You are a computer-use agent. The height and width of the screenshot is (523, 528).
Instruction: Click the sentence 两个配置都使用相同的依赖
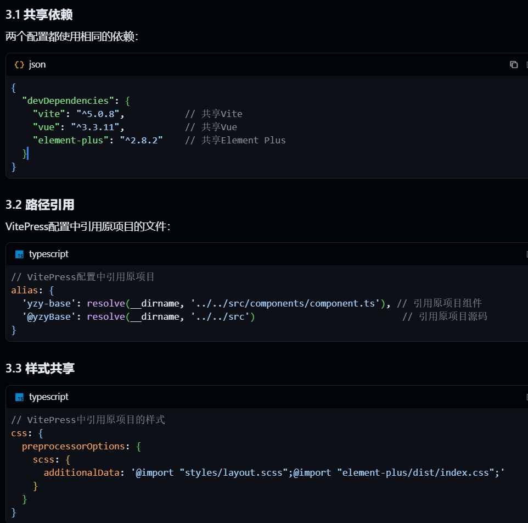(72, 36)
